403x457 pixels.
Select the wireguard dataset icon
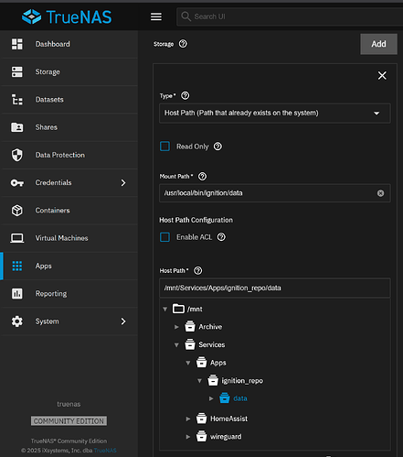(x=201, y=436)
